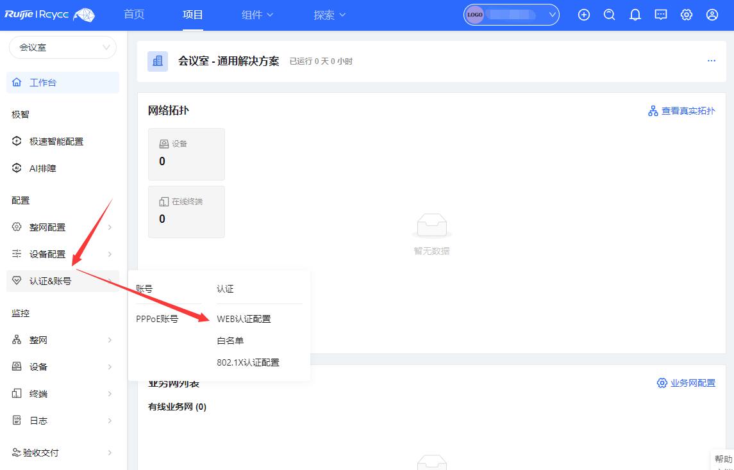The width and height of the screenshot is (734, 470).
Task: Click the 在线终端 count card
Action: [x=187, y=212]
